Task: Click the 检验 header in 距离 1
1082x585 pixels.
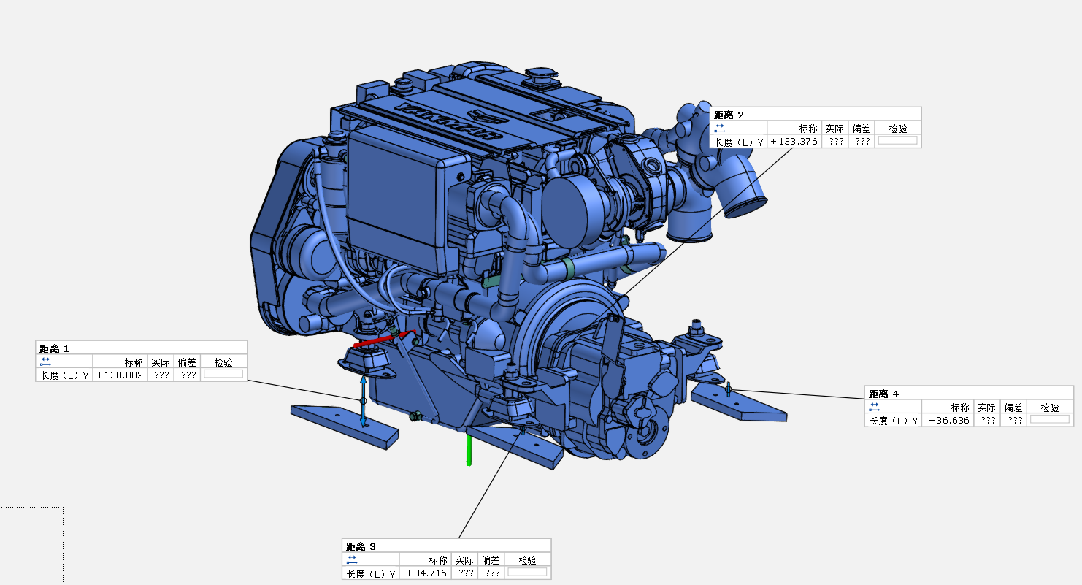Action: coord(223,362)
